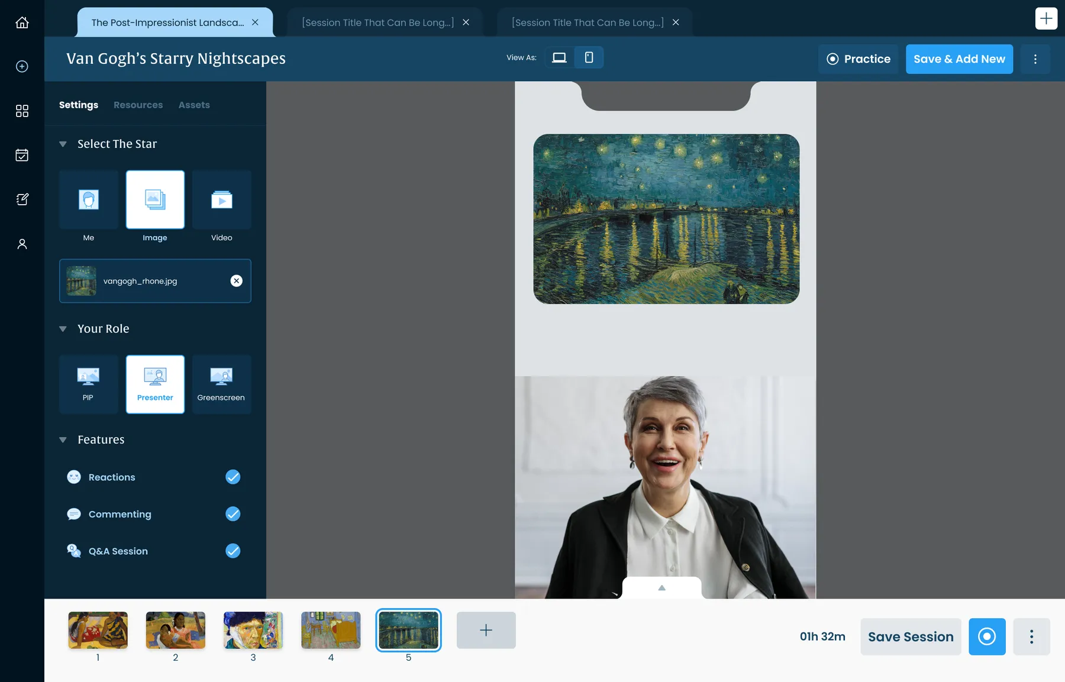Choose the PIP role

point(89,384)
